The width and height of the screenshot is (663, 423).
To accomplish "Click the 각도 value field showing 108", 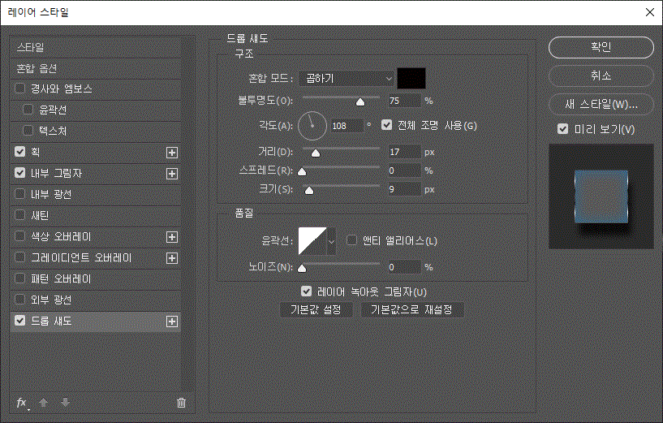I will (347, 126).
